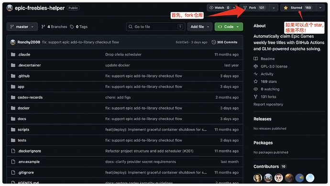This screenshot has height=186, width=330.
Task: Toggle the Starred star button
Action: [298, 8]
